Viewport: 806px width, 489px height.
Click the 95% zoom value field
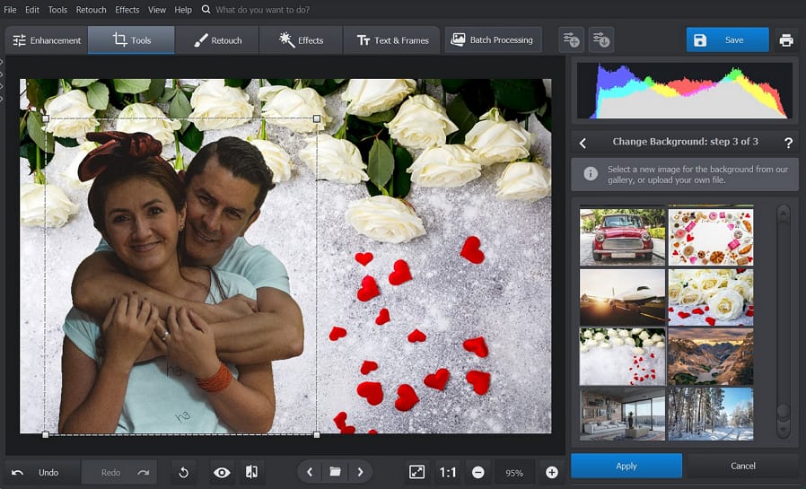514,473
